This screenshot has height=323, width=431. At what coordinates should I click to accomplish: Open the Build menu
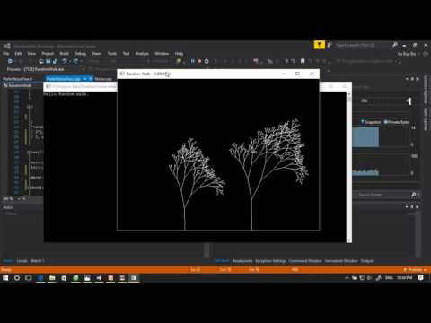(64, 54)
